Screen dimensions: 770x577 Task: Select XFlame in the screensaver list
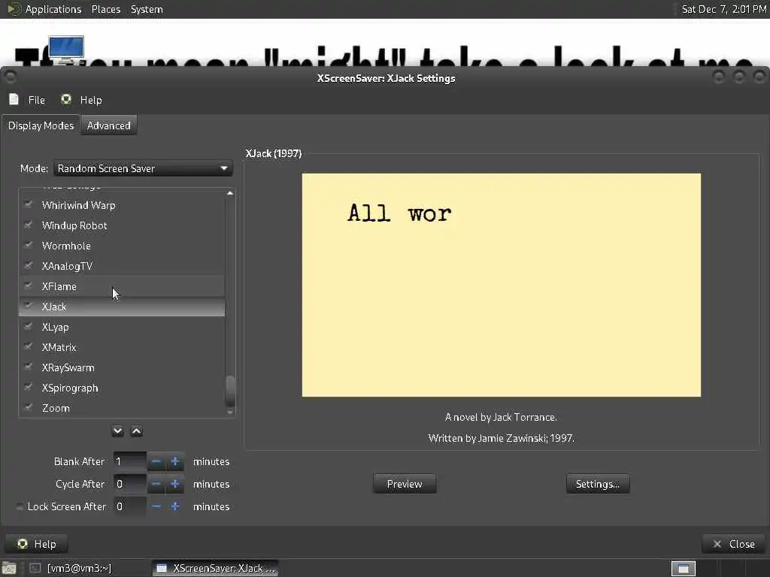pyautogui.click(x=122, y=286)
